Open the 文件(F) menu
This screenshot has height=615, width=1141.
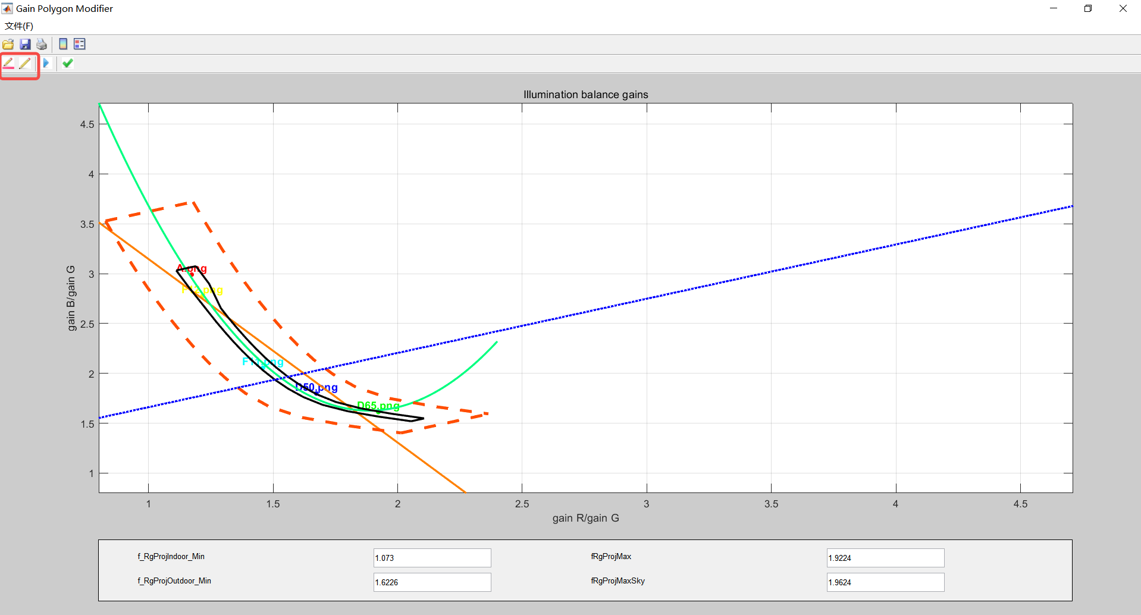tap(19, 26)
